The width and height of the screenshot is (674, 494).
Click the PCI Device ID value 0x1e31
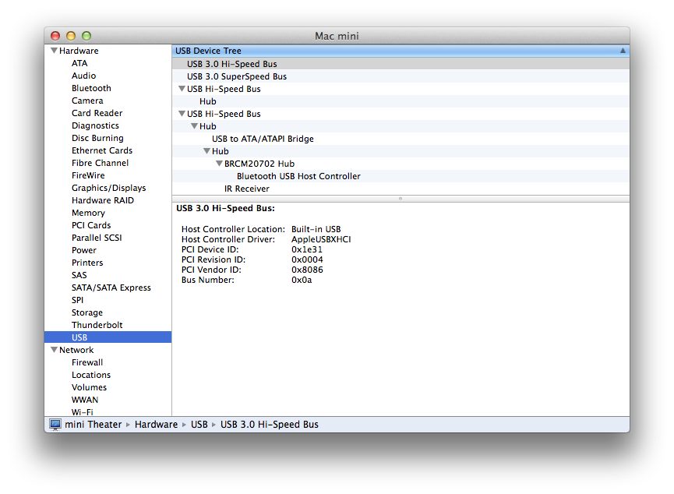coord(306,249)
